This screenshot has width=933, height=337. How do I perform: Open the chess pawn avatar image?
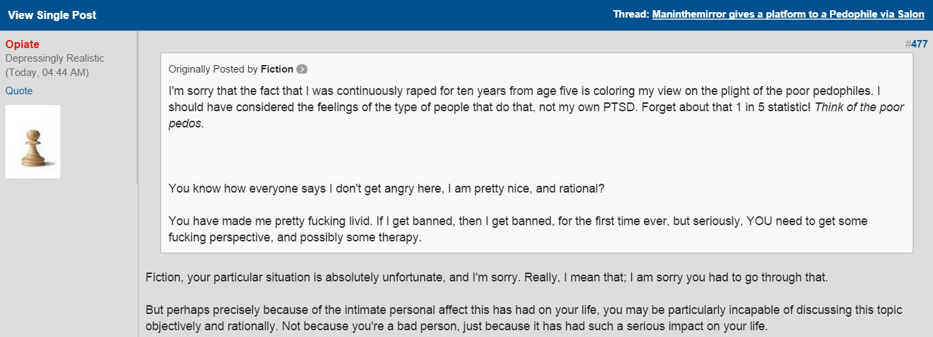click(33, 142)
